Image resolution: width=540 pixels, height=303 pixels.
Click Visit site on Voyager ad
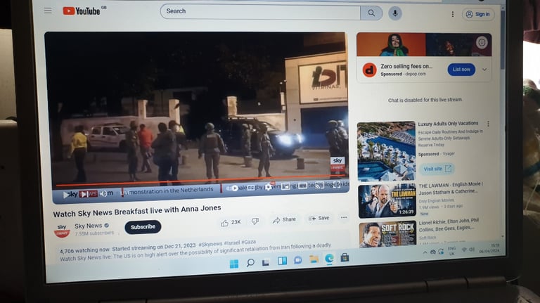[x=437, y=169]
